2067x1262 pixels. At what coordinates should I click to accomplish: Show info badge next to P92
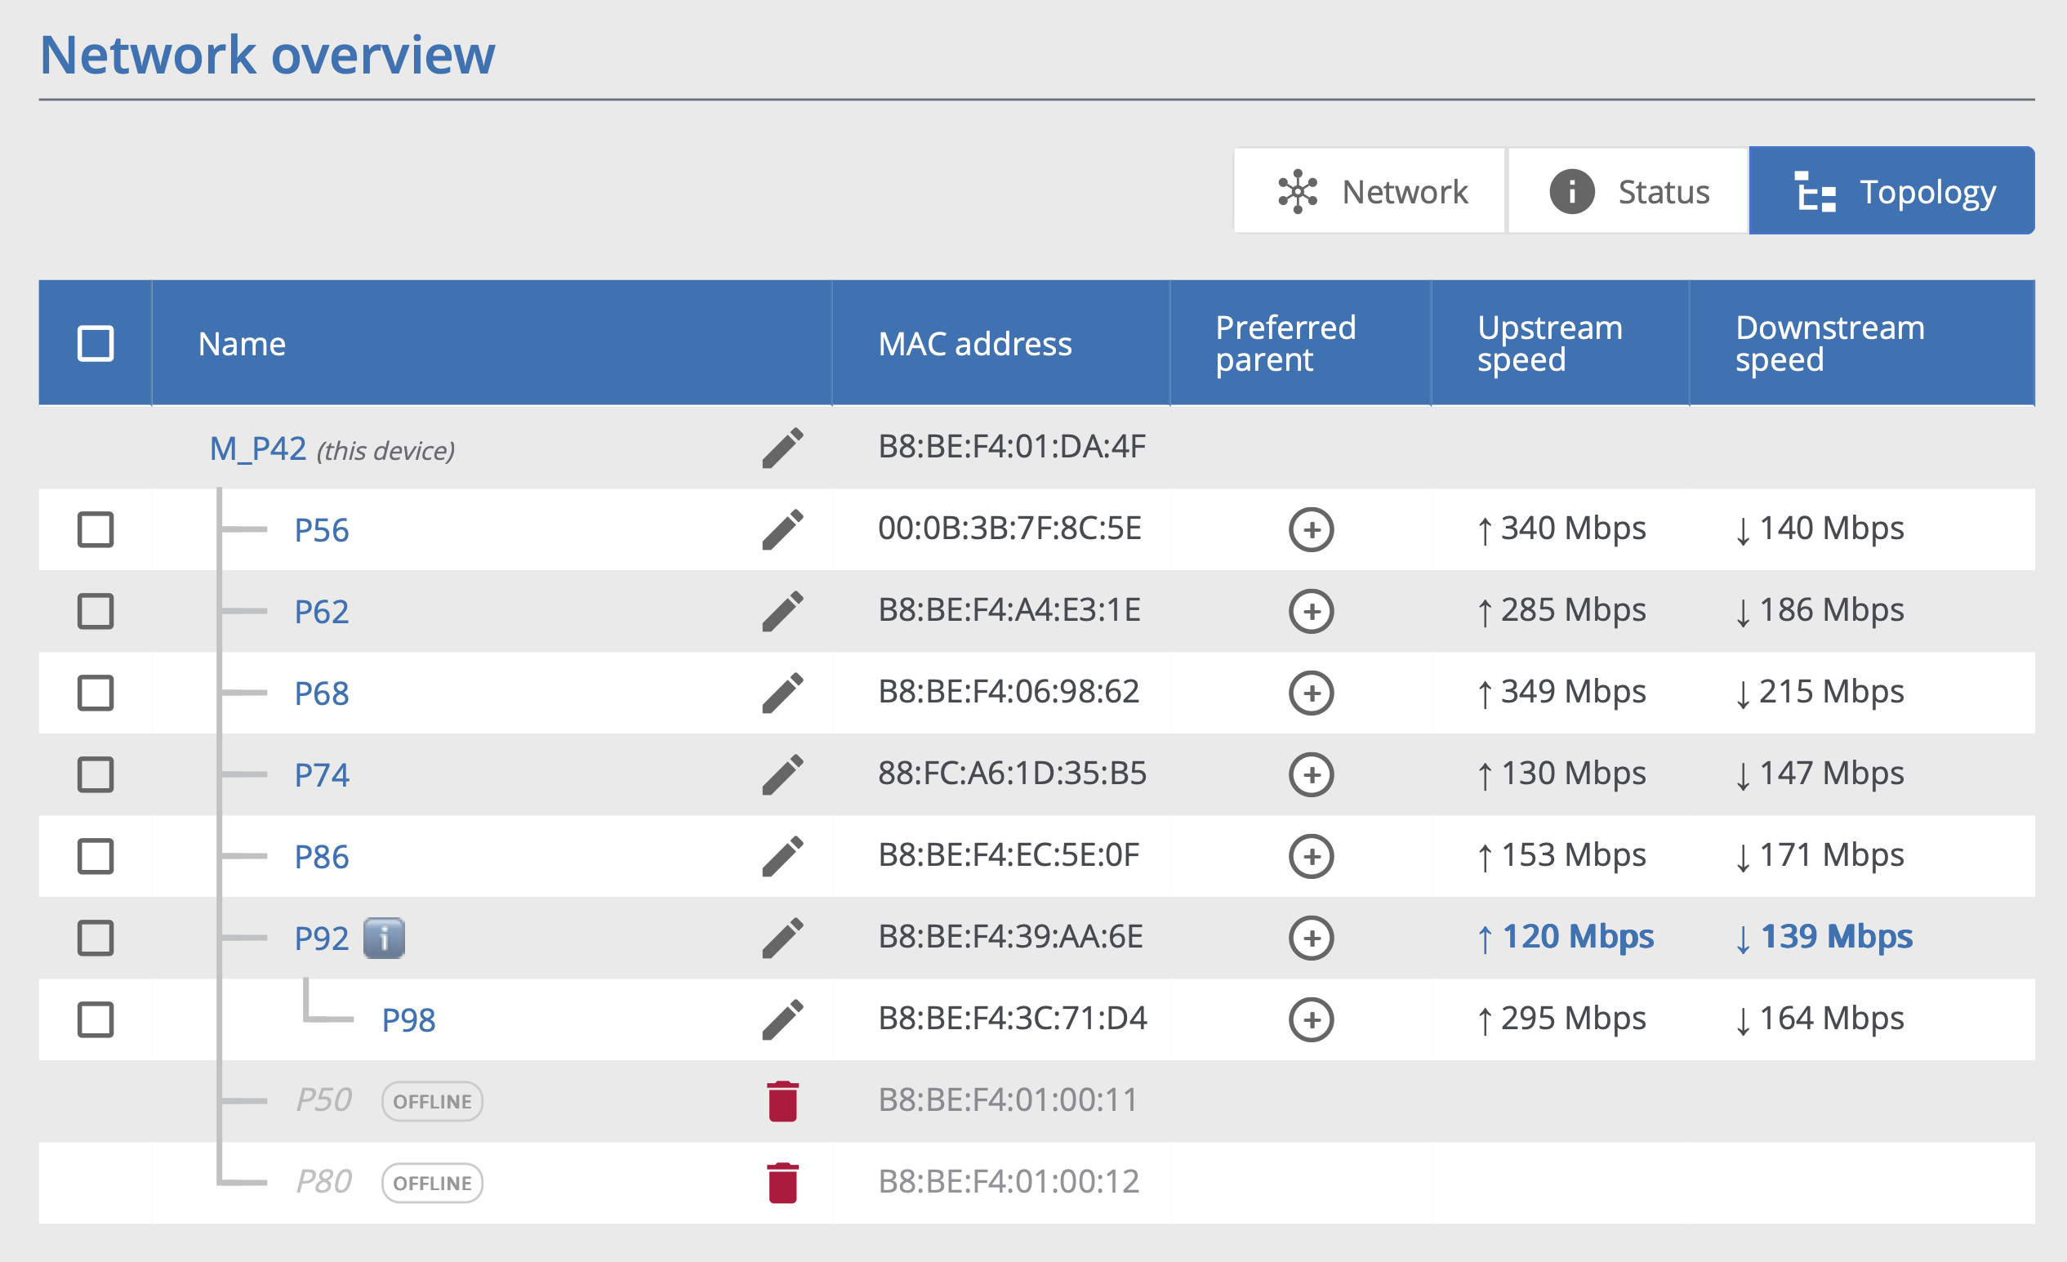384,937
